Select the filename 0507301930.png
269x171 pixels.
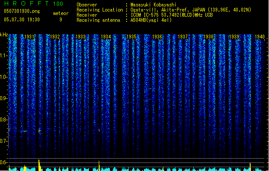point(22,11)
